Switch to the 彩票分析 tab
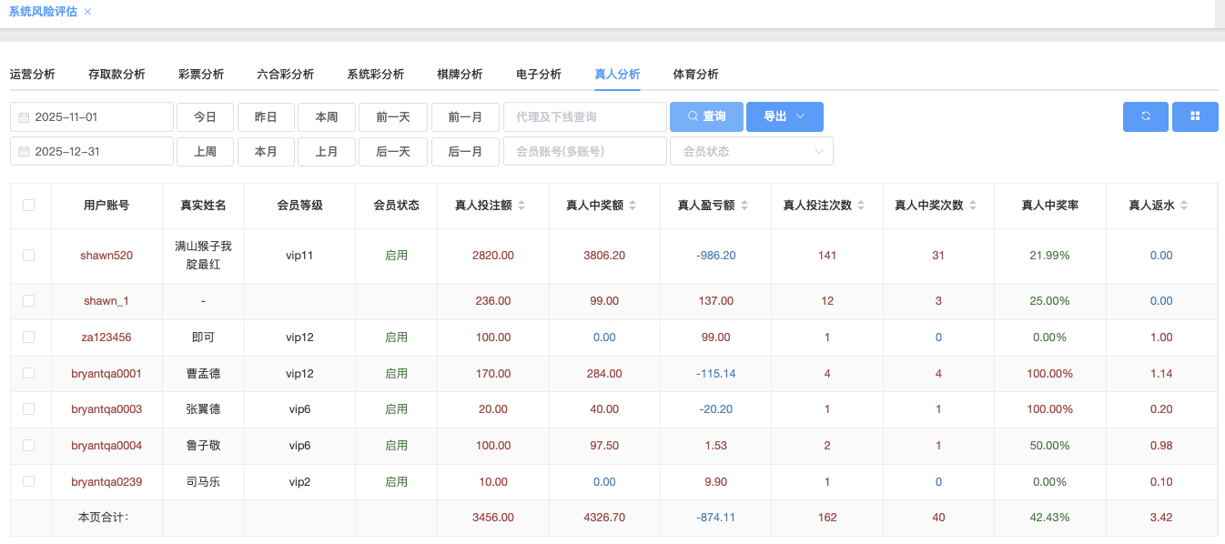The width and height of the screenshot is (1225, 544). (x=201, y=75)
